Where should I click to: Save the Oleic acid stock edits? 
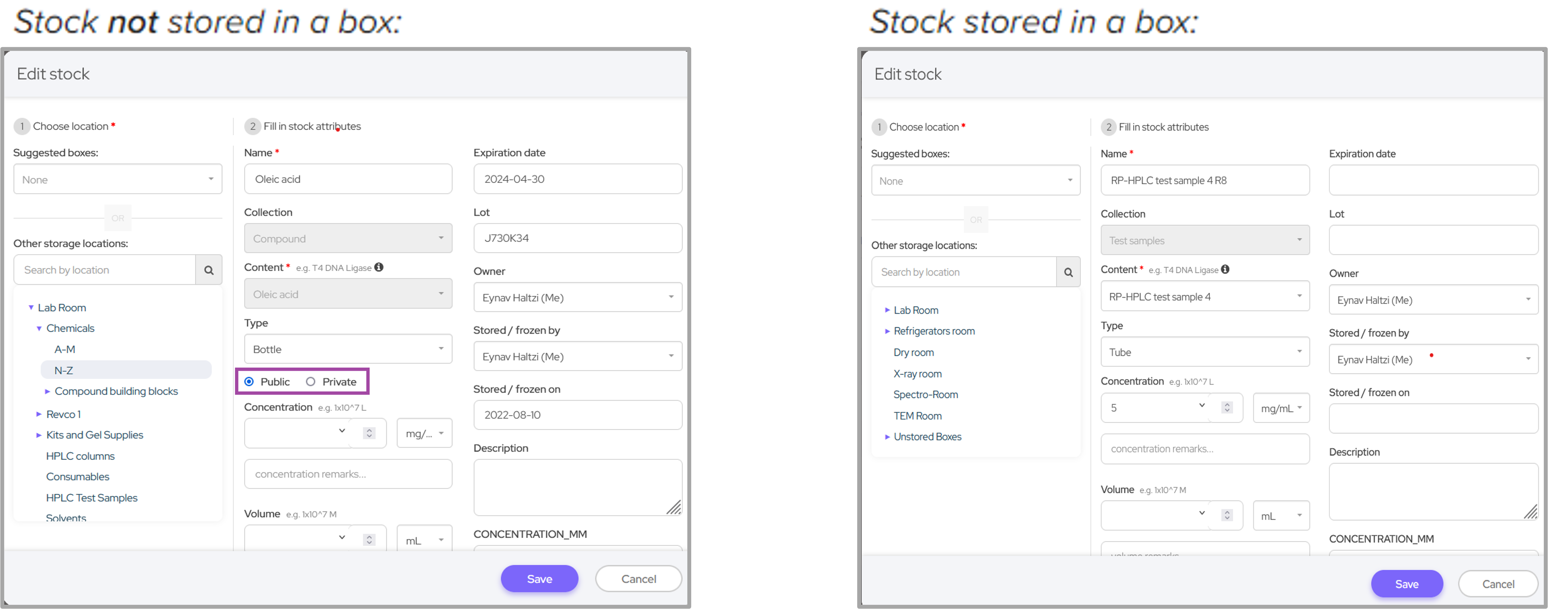(539, 579)
